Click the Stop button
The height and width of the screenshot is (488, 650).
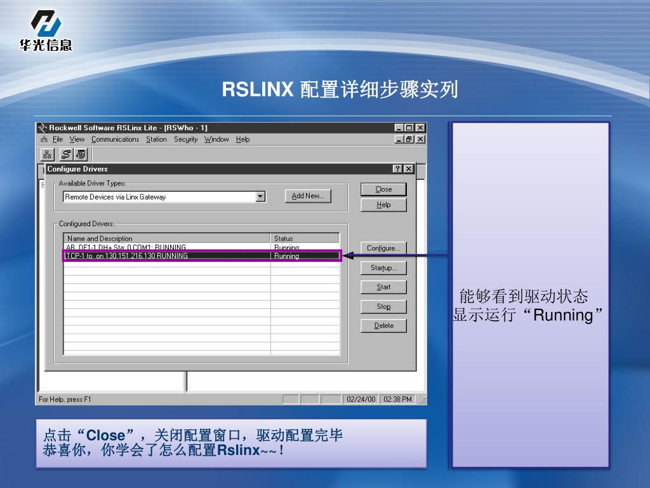(x=383, y=307)
